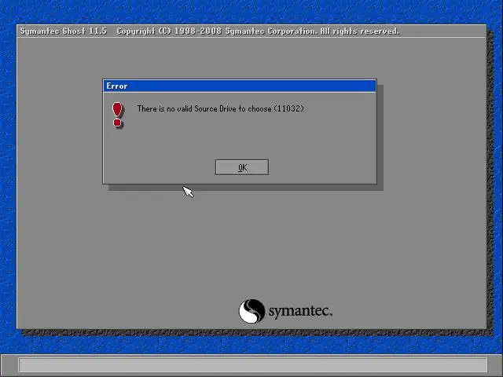503x377 pixels.
Task: Click the status bar field at the bottom
Action: click(253, 365)
